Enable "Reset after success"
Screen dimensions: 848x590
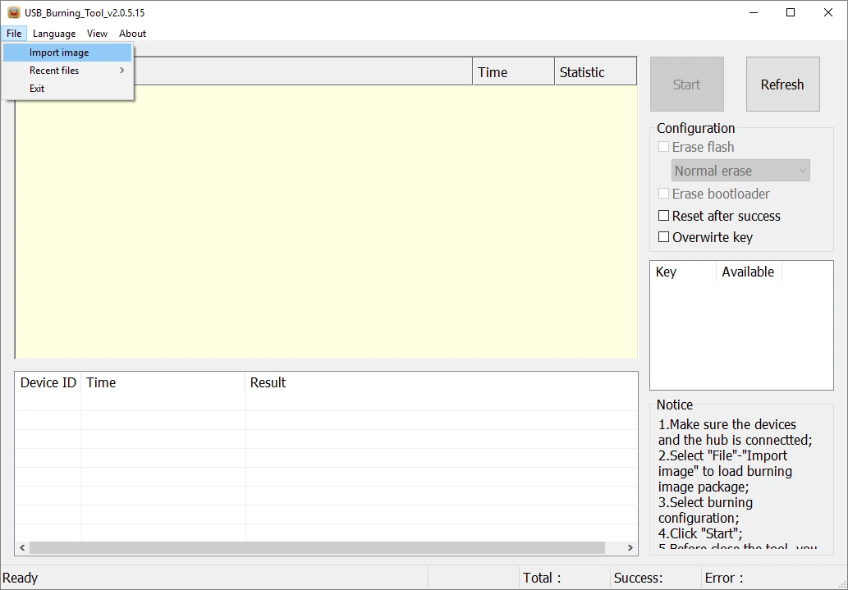click(x=663, y=216)
